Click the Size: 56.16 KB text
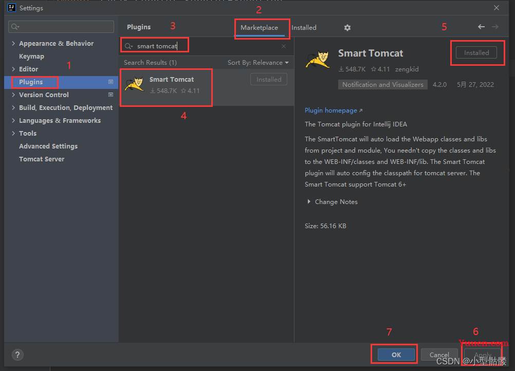 point(325,226)
